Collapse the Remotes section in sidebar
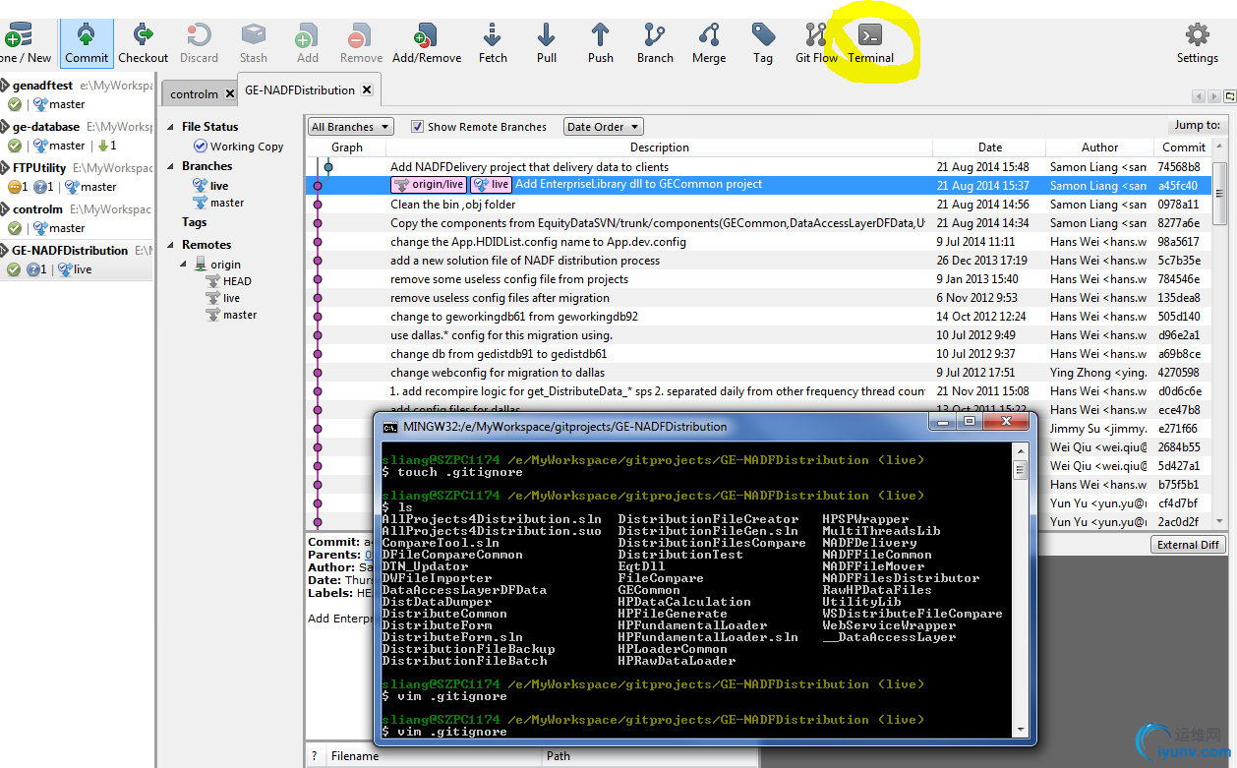1237x768 pixels. coord(170,245)
